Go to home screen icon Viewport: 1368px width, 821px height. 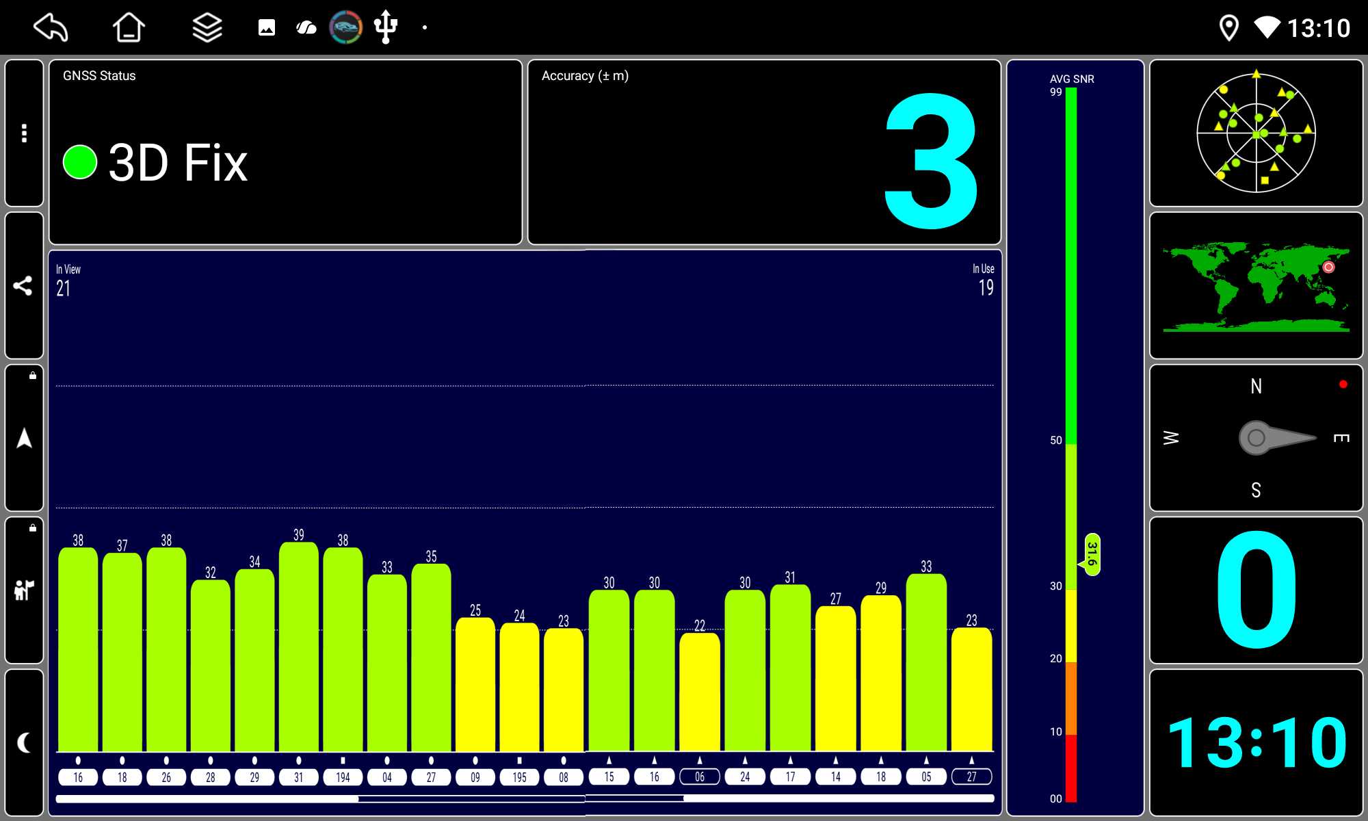[129, 28]
